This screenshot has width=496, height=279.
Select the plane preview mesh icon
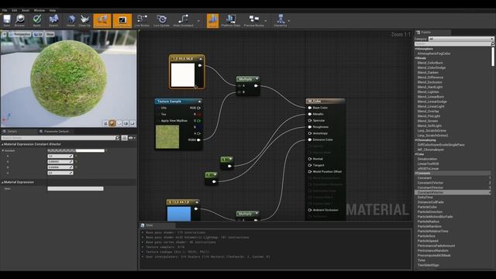pyautogui.click(x=119, y=123)
